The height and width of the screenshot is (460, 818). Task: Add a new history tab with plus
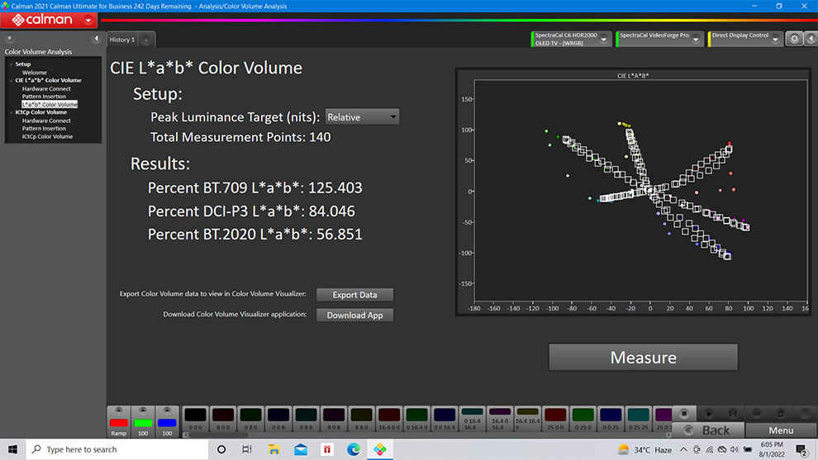tap(146, 40)
